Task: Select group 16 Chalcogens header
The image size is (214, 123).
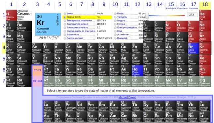Action: click(182, 6)
